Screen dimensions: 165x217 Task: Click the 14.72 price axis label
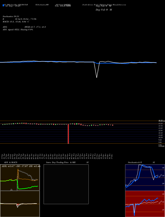coord(160,126)
